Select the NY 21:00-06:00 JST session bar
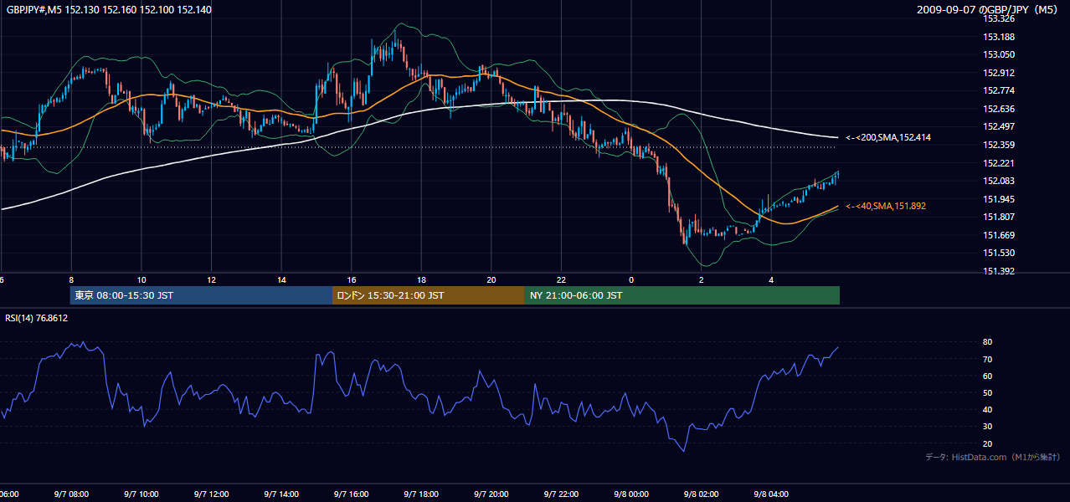This screenshot has height=502, width=1070. pyautogui.click(x=682, y=295)
